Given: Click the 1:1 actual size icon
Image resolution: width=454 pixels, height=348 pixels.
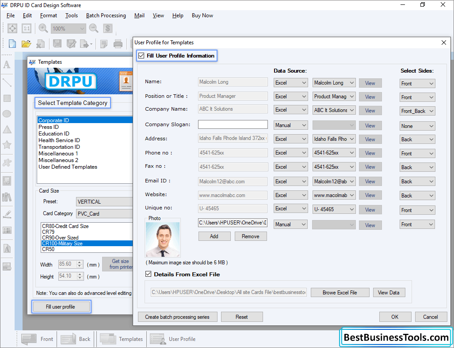Looking at the screenshot, I should 27,28.
